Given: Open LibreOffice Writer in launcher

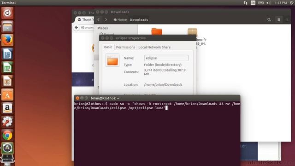Looking at the screenshot, I should tap(7, 54).
